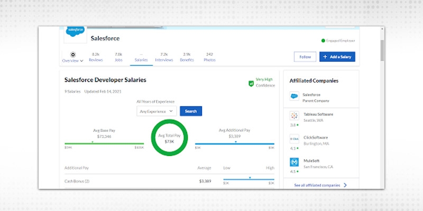Screen dimensions: 423x211
Task: Click the Tableau 3.8 rating
Action: tap(294, 125)
